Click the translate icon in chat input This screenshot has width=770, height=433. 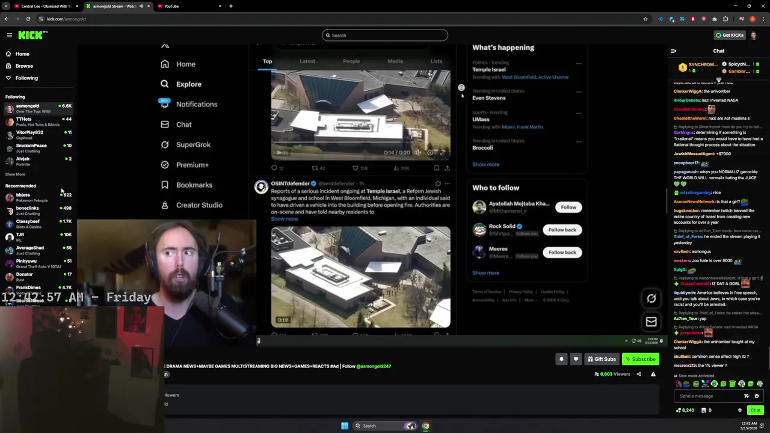click(x=747, y=396)
